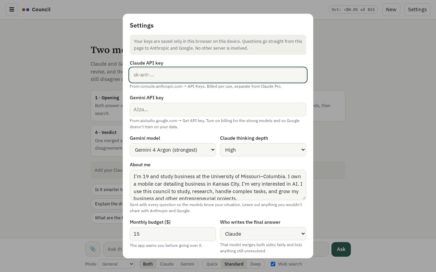This screenshot has height=272, width=436.
Task: Click the 'Claude thinking depth' label
Action: (x=244, y=138)
